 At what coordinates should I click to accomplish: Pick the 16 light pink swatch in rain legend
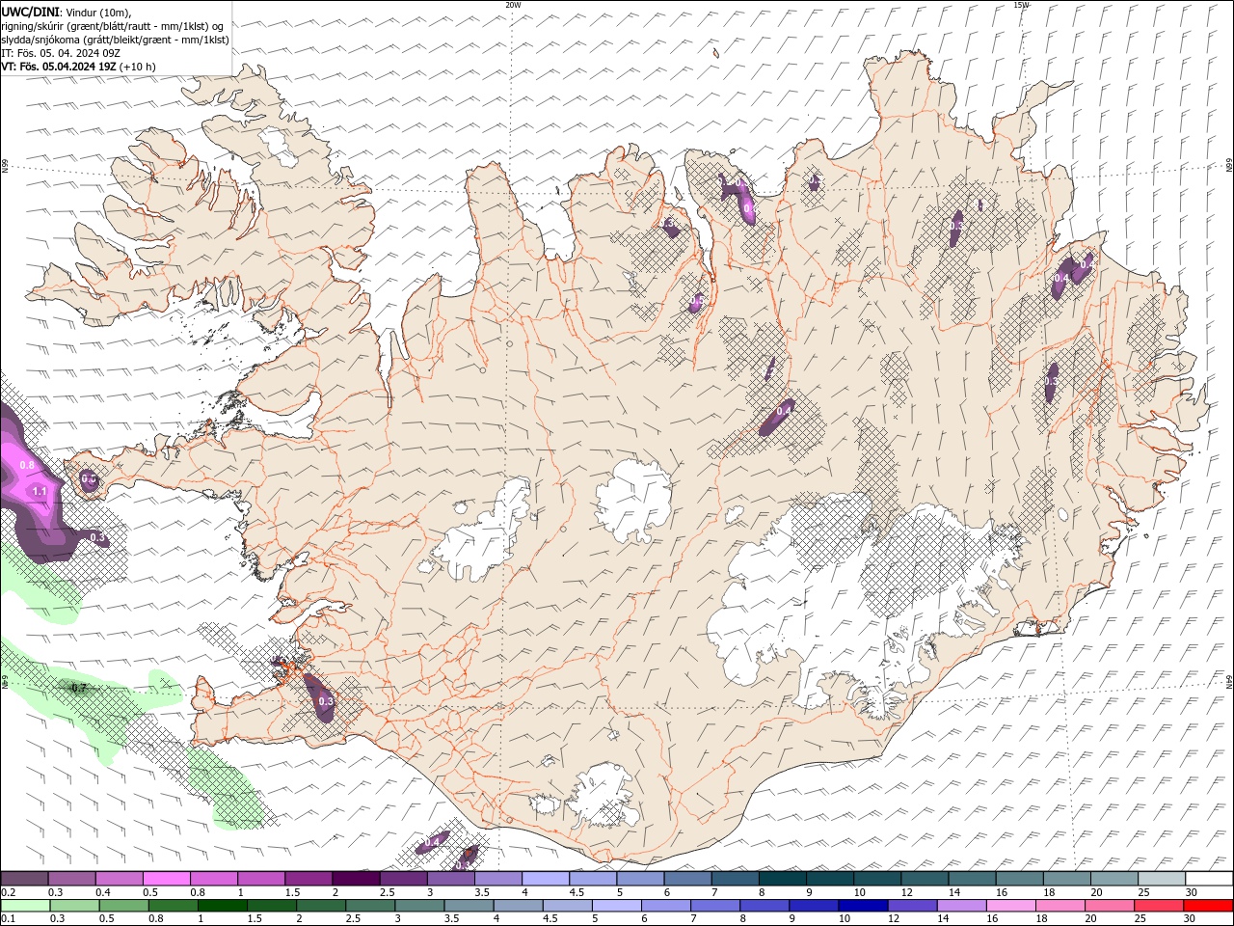(1011, 906)
